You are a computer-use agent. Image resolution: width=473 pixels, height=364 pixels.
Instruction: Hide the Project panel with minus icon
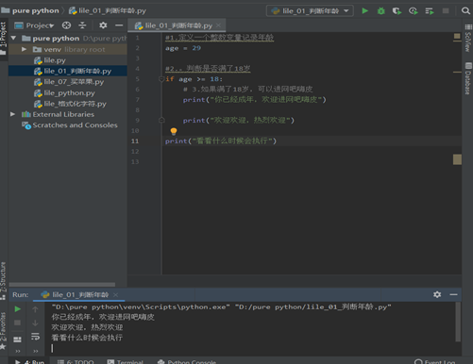point(119,25)
